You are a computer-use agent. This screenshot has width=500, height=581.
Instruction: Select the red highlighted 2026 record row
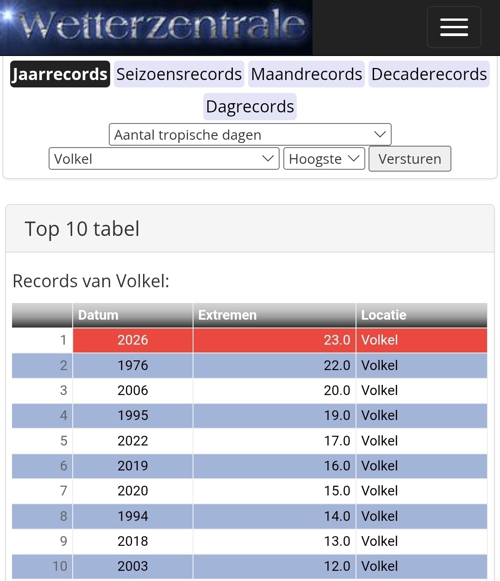tap(250, 340)
